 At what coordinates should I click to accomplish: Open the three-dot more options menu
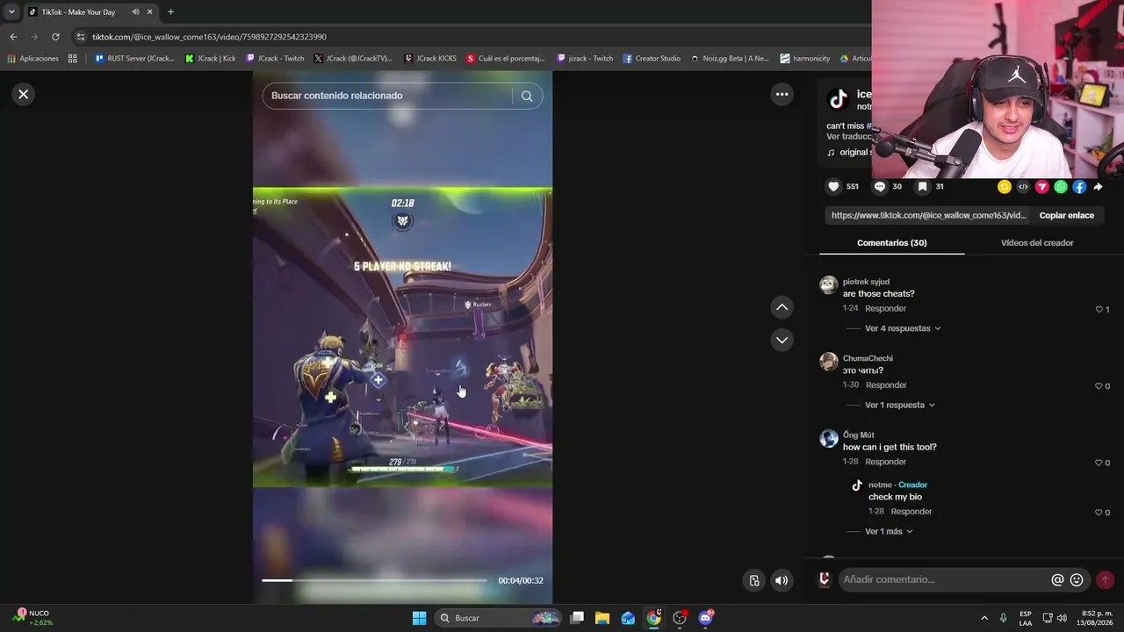tap(782, 94)
